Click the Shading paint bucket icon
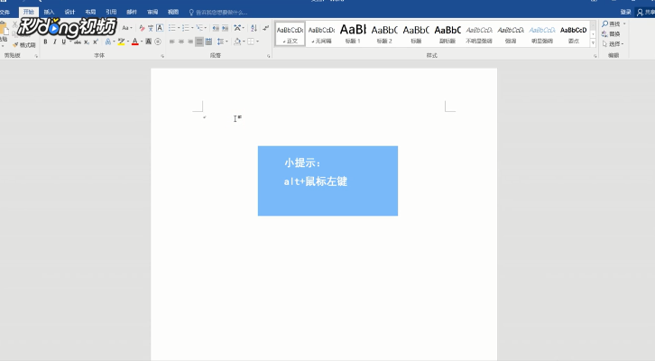655x361 pixels. (237, 42)
